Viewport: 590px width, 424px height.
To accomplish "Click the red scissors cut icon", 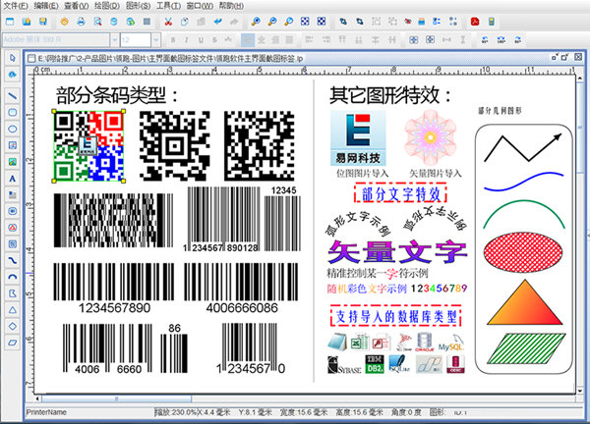I will click(x=168, y=21).
